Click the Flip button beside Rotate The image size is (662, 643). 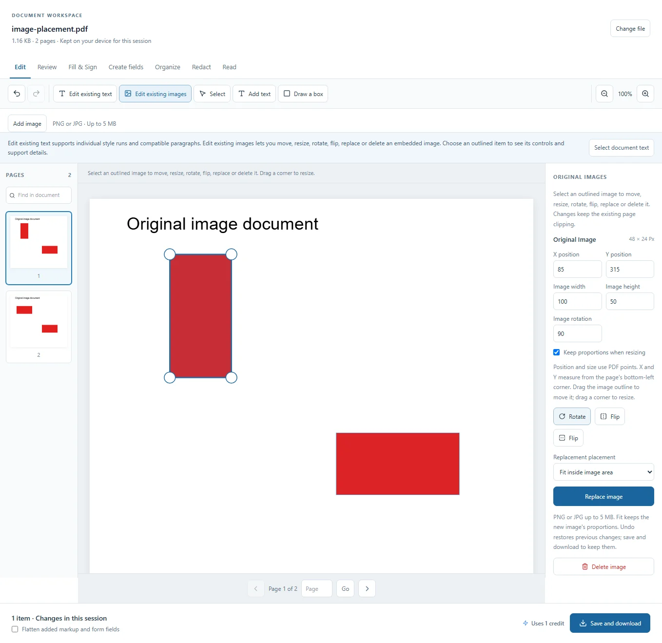[x=610, y=416]
